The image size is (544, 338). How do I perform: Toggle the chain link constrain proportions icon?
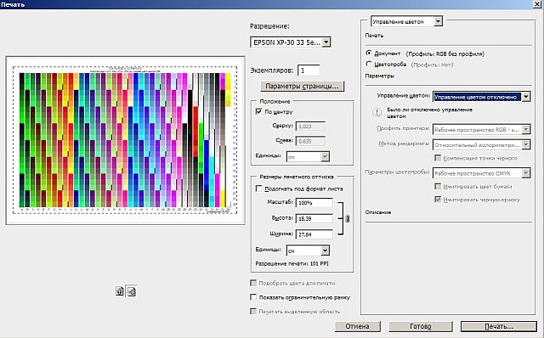coord(348,218)
